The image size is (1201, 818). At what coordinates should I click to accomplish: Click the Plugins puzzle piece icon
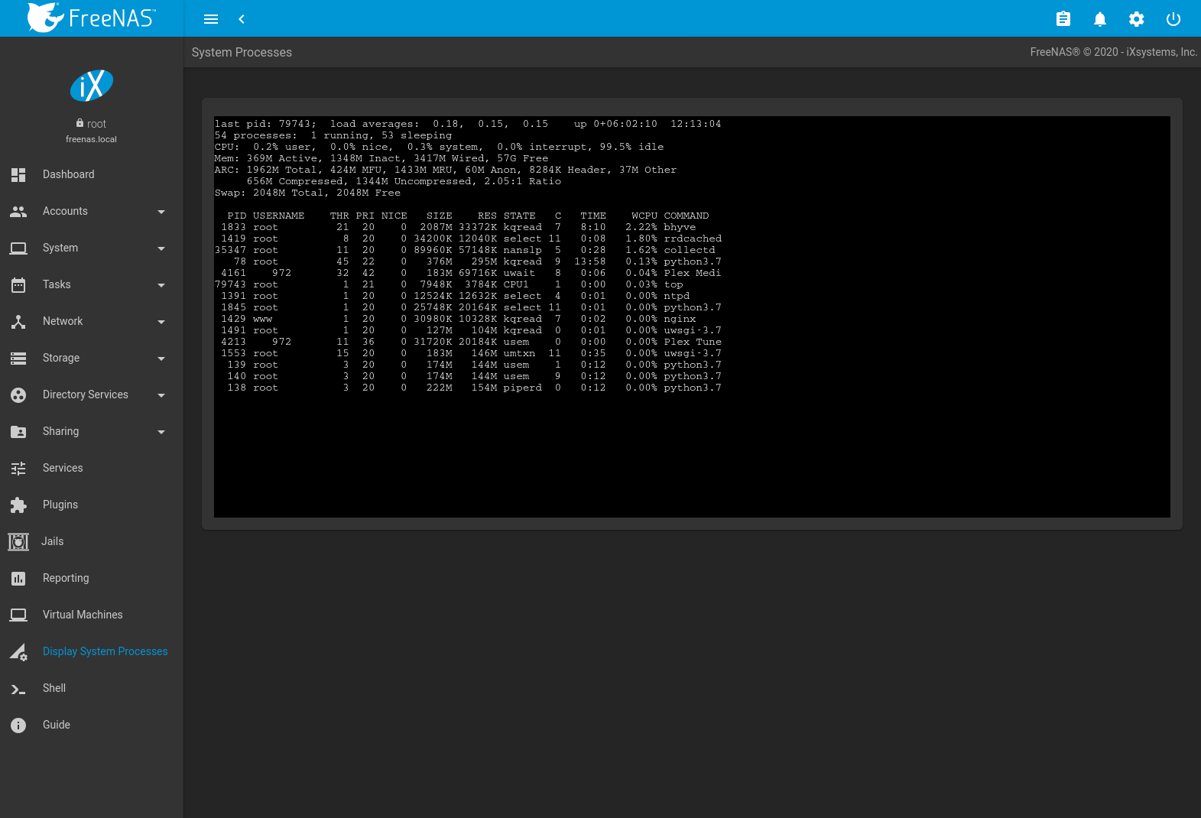(18, 505)
